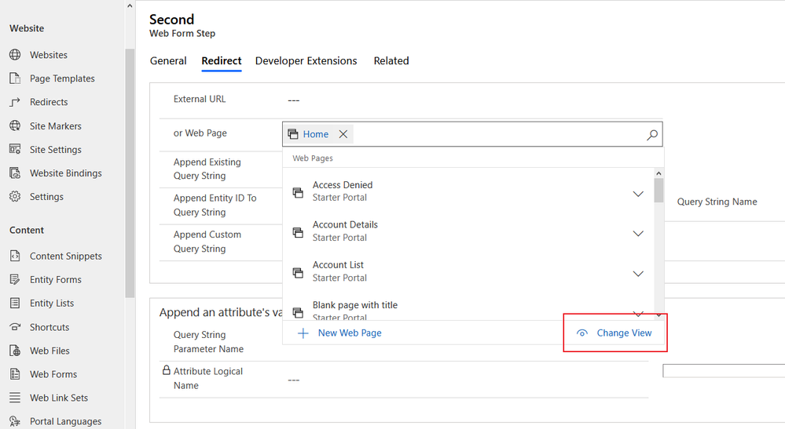Click the sidebar scroll up arrow
Screen dimensions: 785x429
pyautogui.click(x=130, y=6)
